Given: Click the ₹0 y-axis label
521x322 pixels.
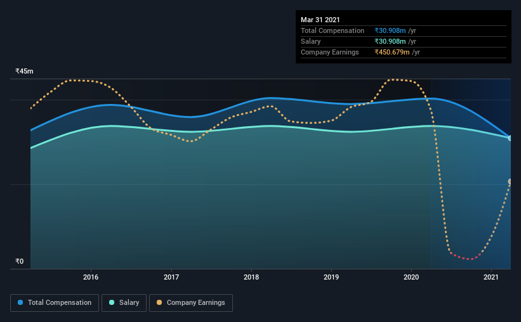Looking at the screenshot, I should 20,261.
